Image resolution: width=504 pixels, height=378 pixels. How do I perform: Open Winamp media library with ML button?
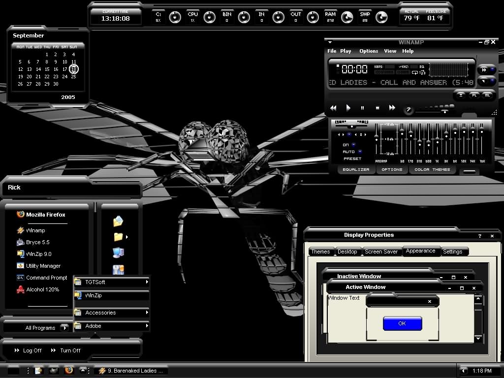[487, 95]
